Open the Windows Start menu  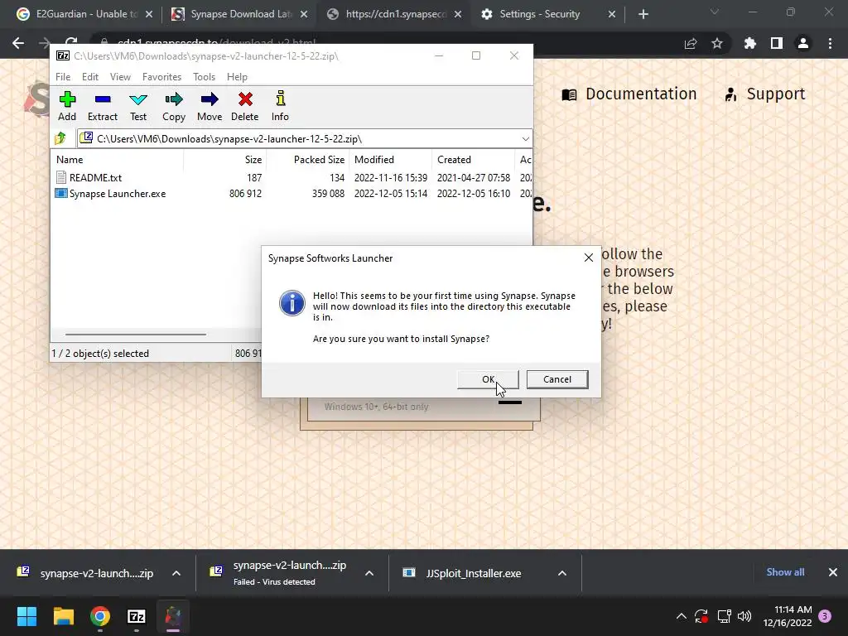pos(26,616)
